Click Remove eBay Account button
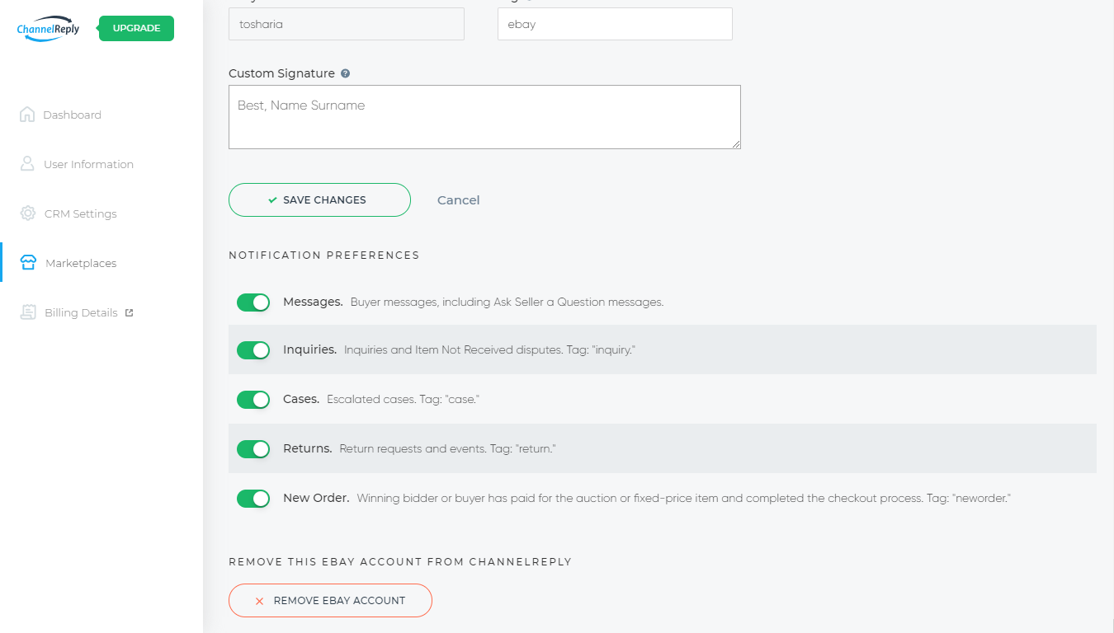Viewport: 1114px width, 633px height. (x=330, y=600)
